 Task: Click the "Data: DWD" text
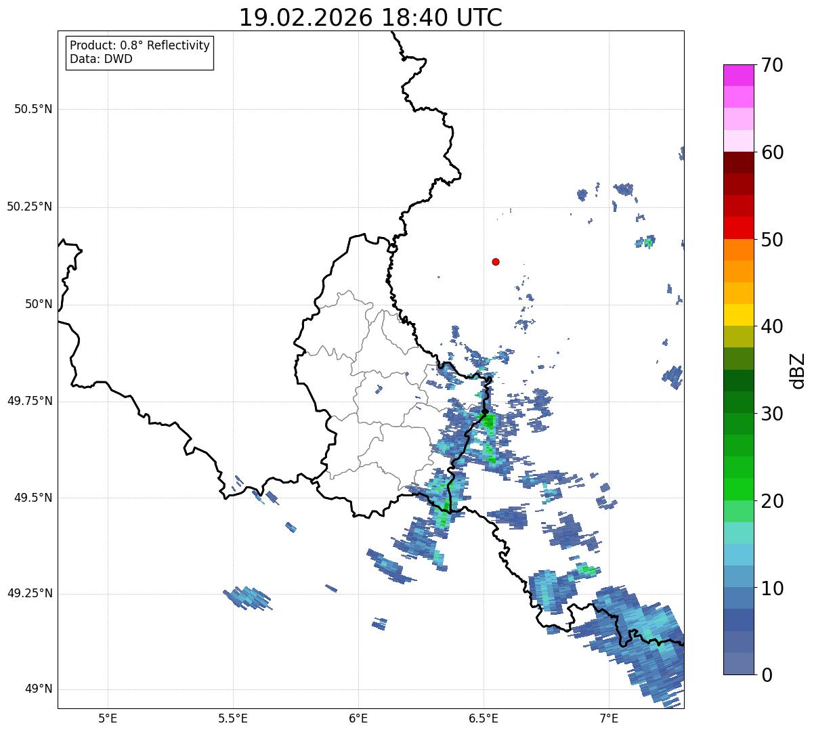tap(101, 59)
